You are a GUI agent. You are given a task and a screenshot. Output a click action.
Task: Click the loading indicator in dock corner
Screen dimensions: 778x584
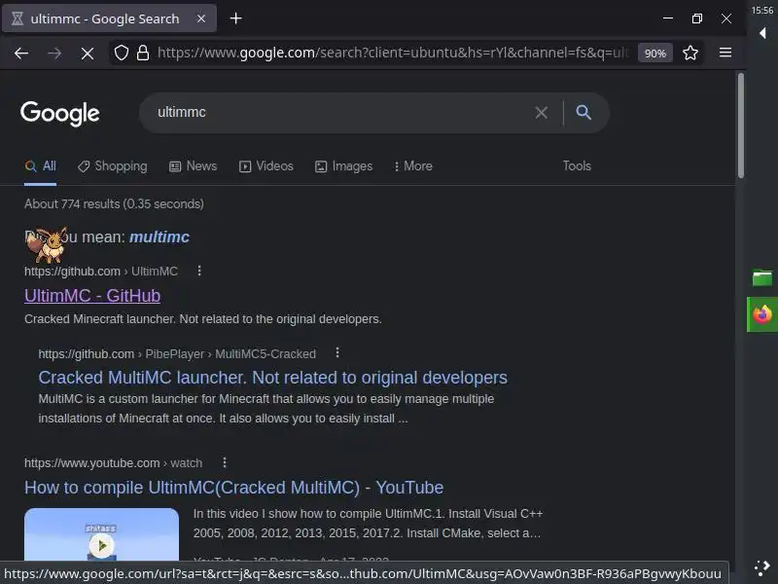tap(761, 567)
